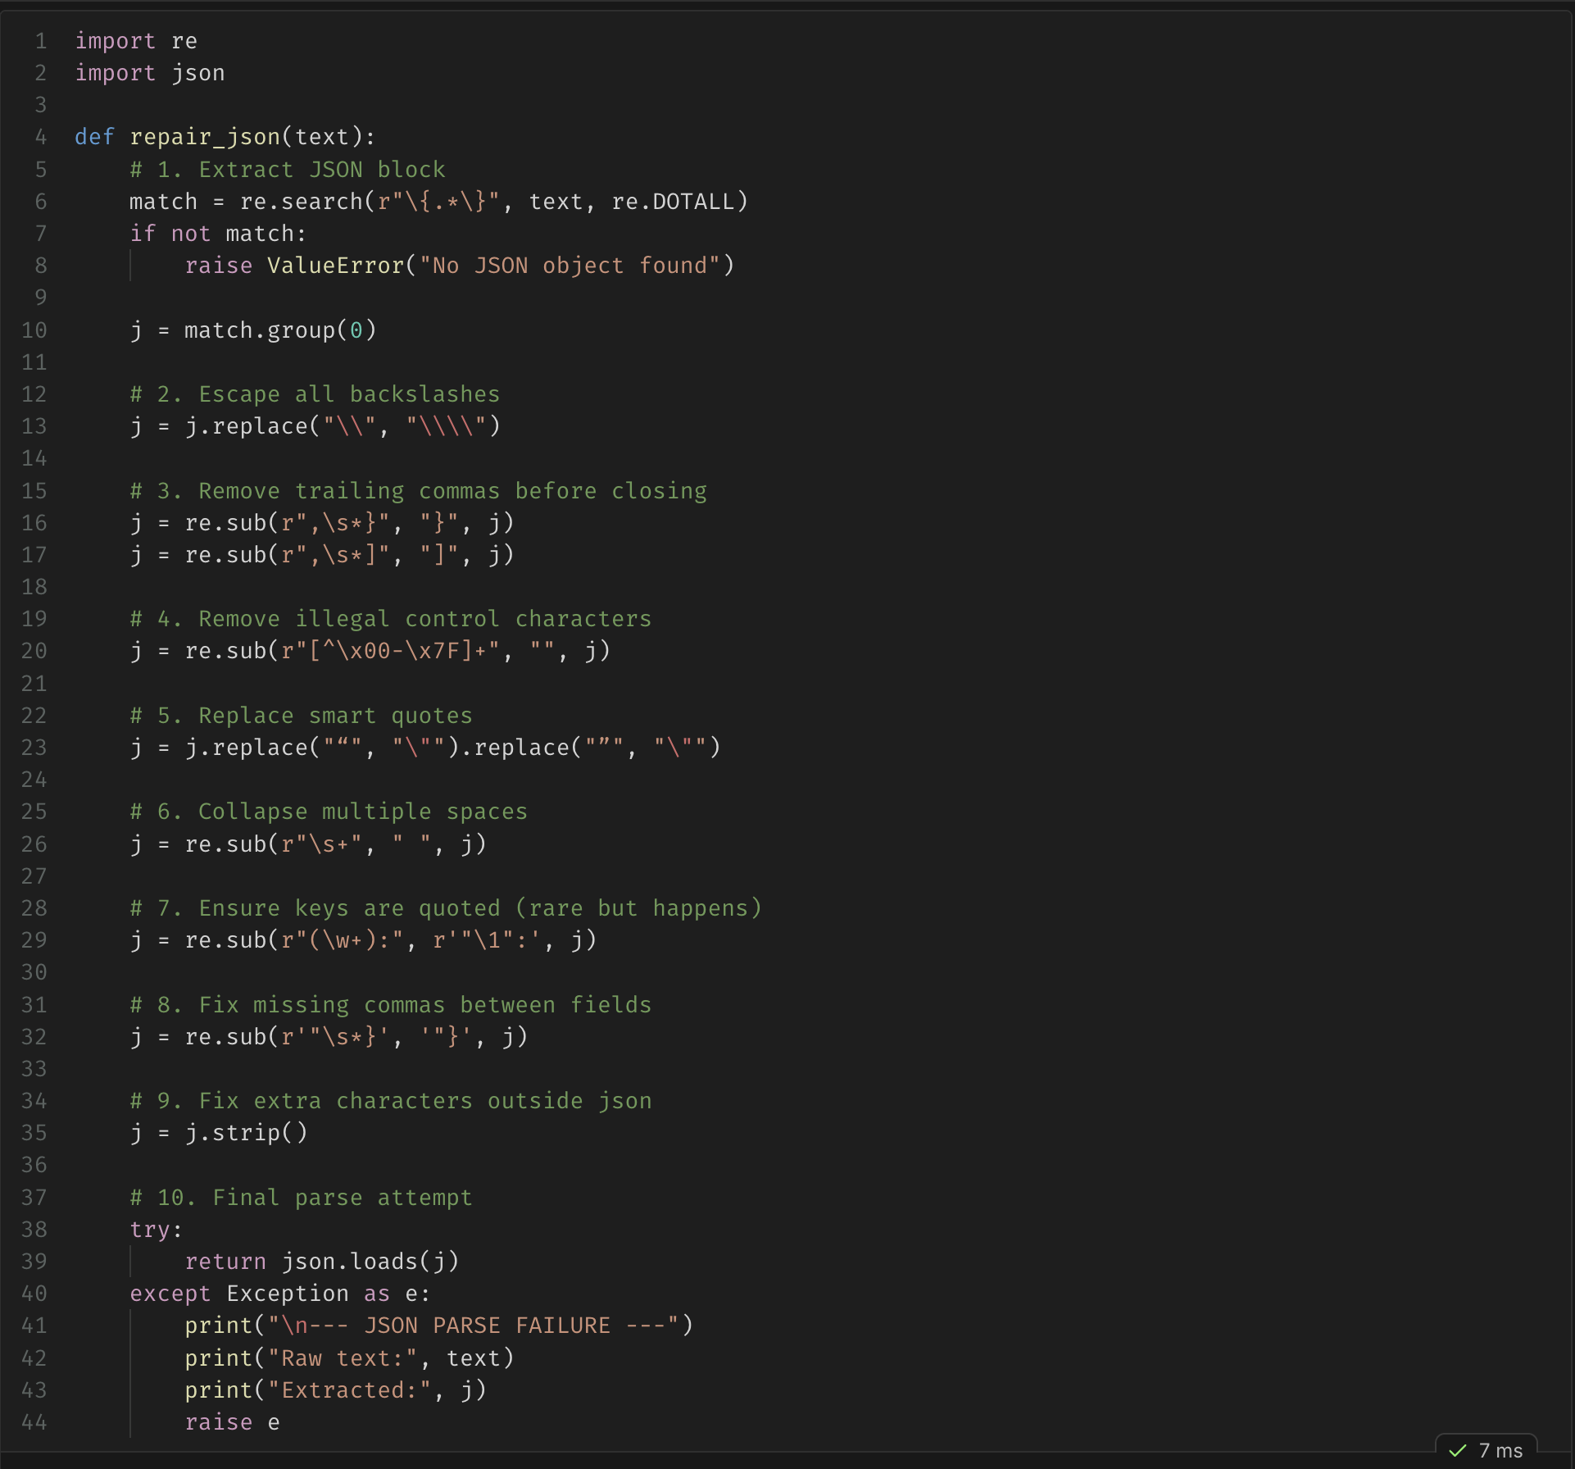The image size is (1575, 1469).
Task: Click comment '# 3. Remove trailing commas before closing'
Action: (x=418, y=491)
